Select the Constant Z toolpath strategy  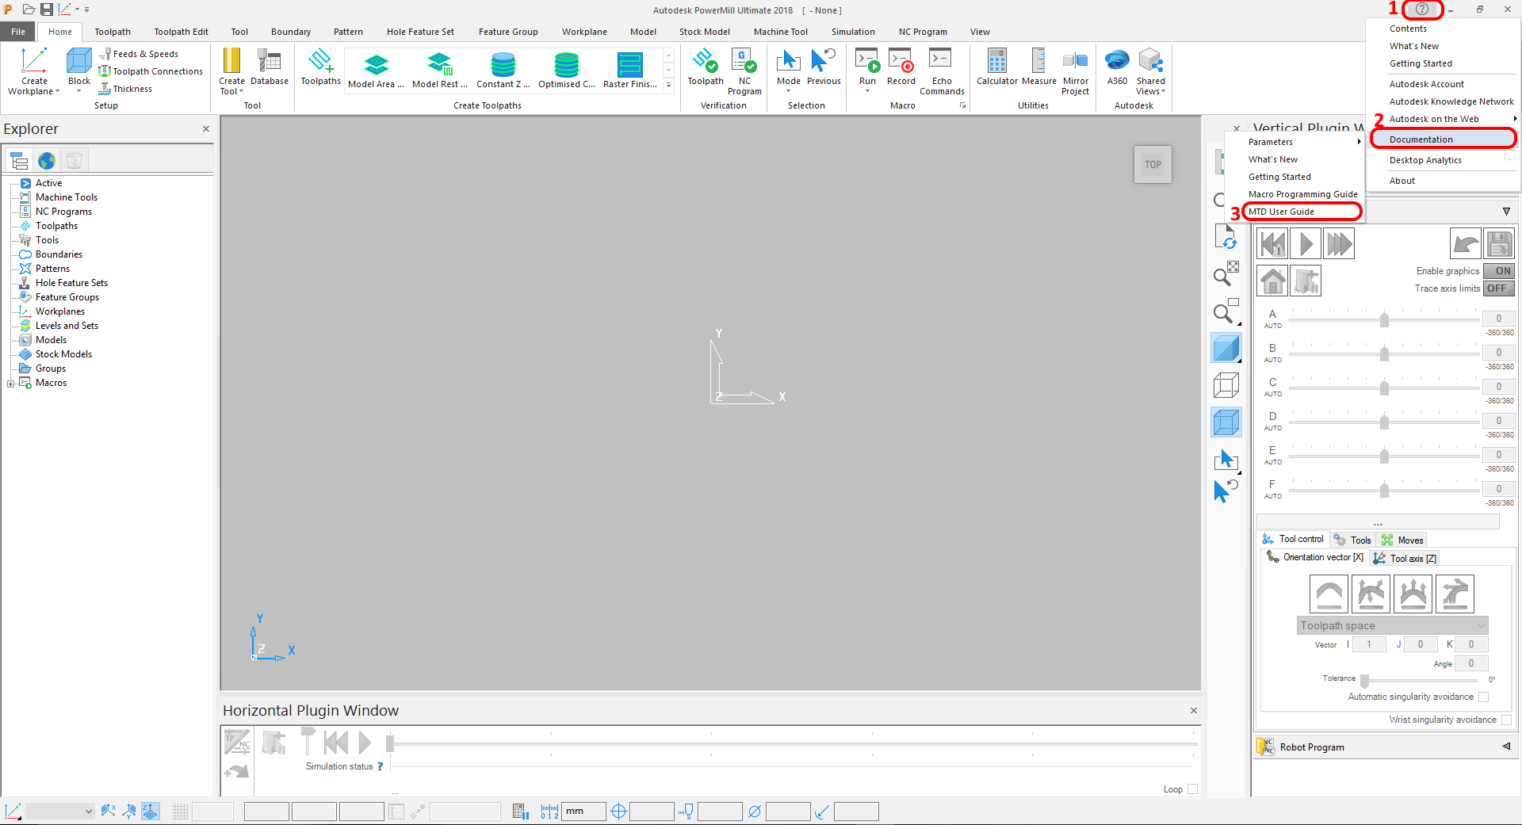[x=503, y=70]
